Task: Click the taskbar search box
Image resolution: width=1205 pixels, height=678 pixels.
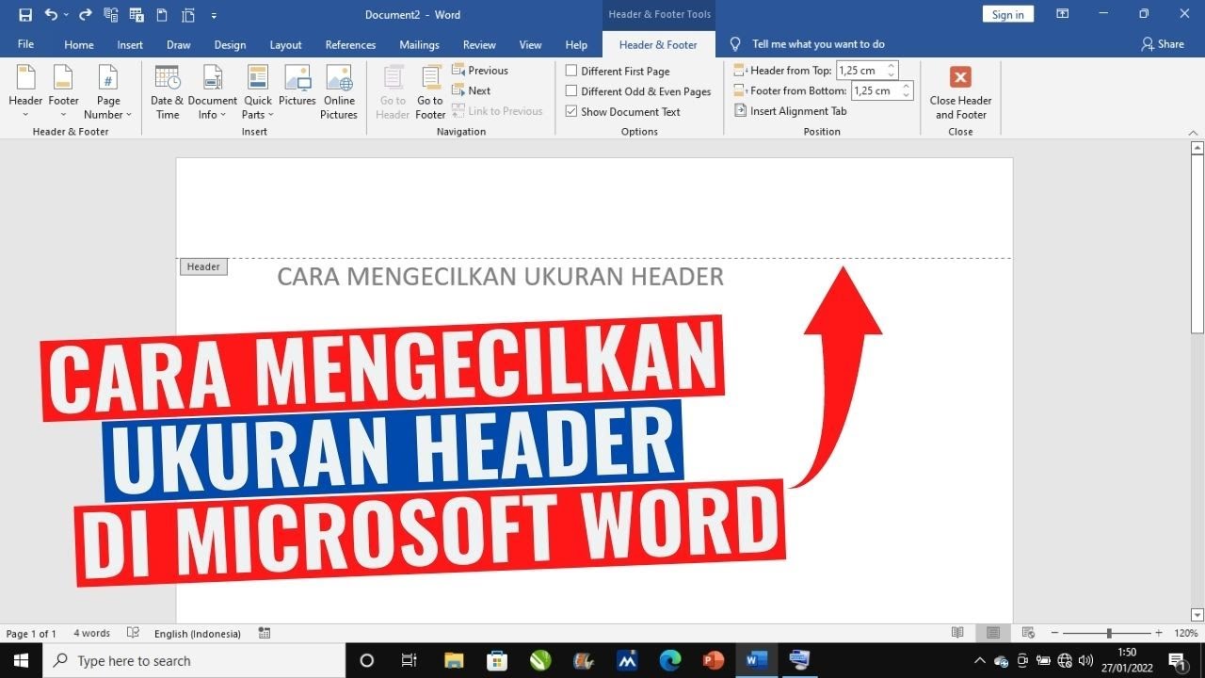Action: click(x=195, y=661)
